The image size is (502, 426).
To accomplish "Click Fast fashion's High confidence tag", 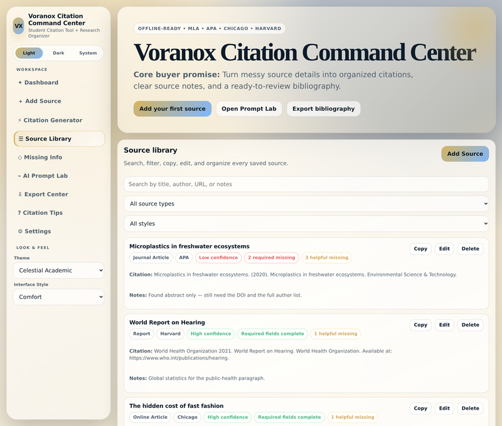I will [228, 417].
